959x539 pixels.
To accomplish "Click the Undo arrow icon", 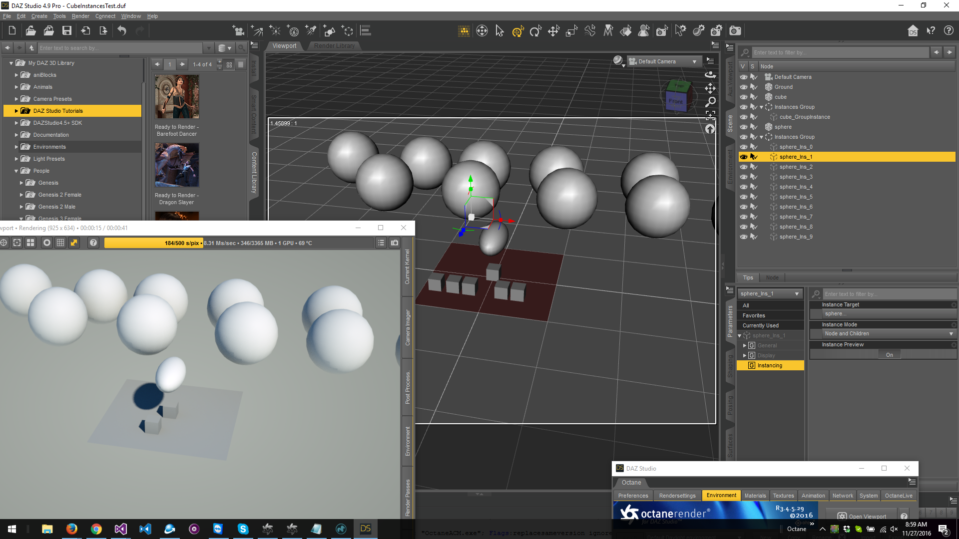I will tap(122, 31).
